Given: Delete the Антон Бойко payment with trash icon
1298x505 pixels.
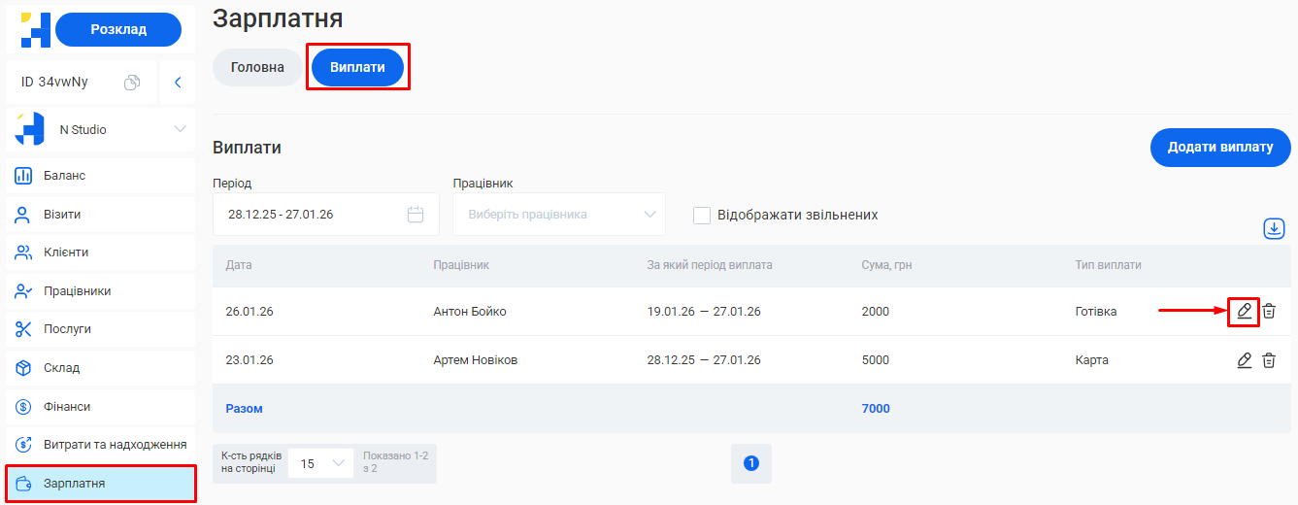Looking at the screenshot, I should tap(1269, 312).
